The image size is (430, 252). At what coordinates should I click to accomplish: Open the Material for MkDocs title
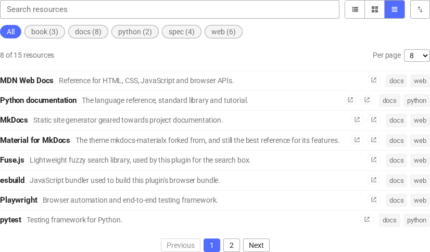coord(35,140)
